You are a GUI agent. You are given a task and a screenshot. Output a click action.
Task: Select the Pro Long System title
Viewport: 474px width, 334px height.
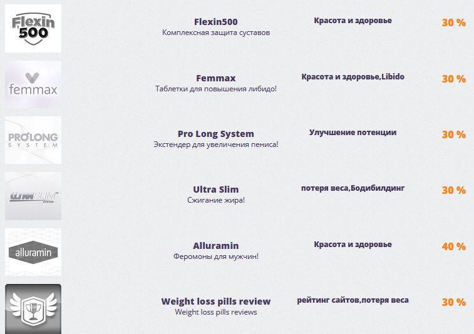tap(216, 134)
